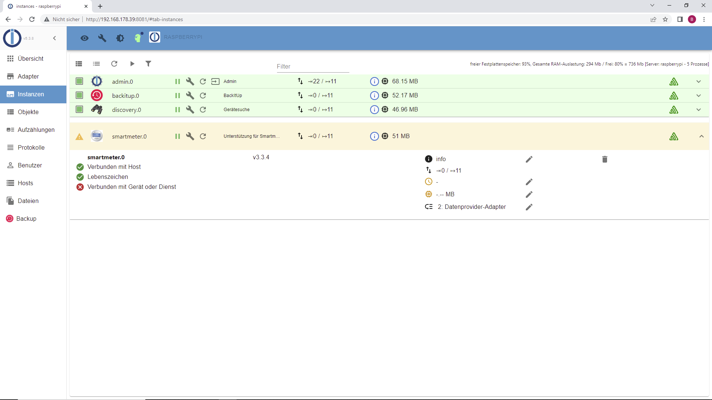Edit the info log level pencil icon
Screen dimensions: 712x400
click(529, 159)
